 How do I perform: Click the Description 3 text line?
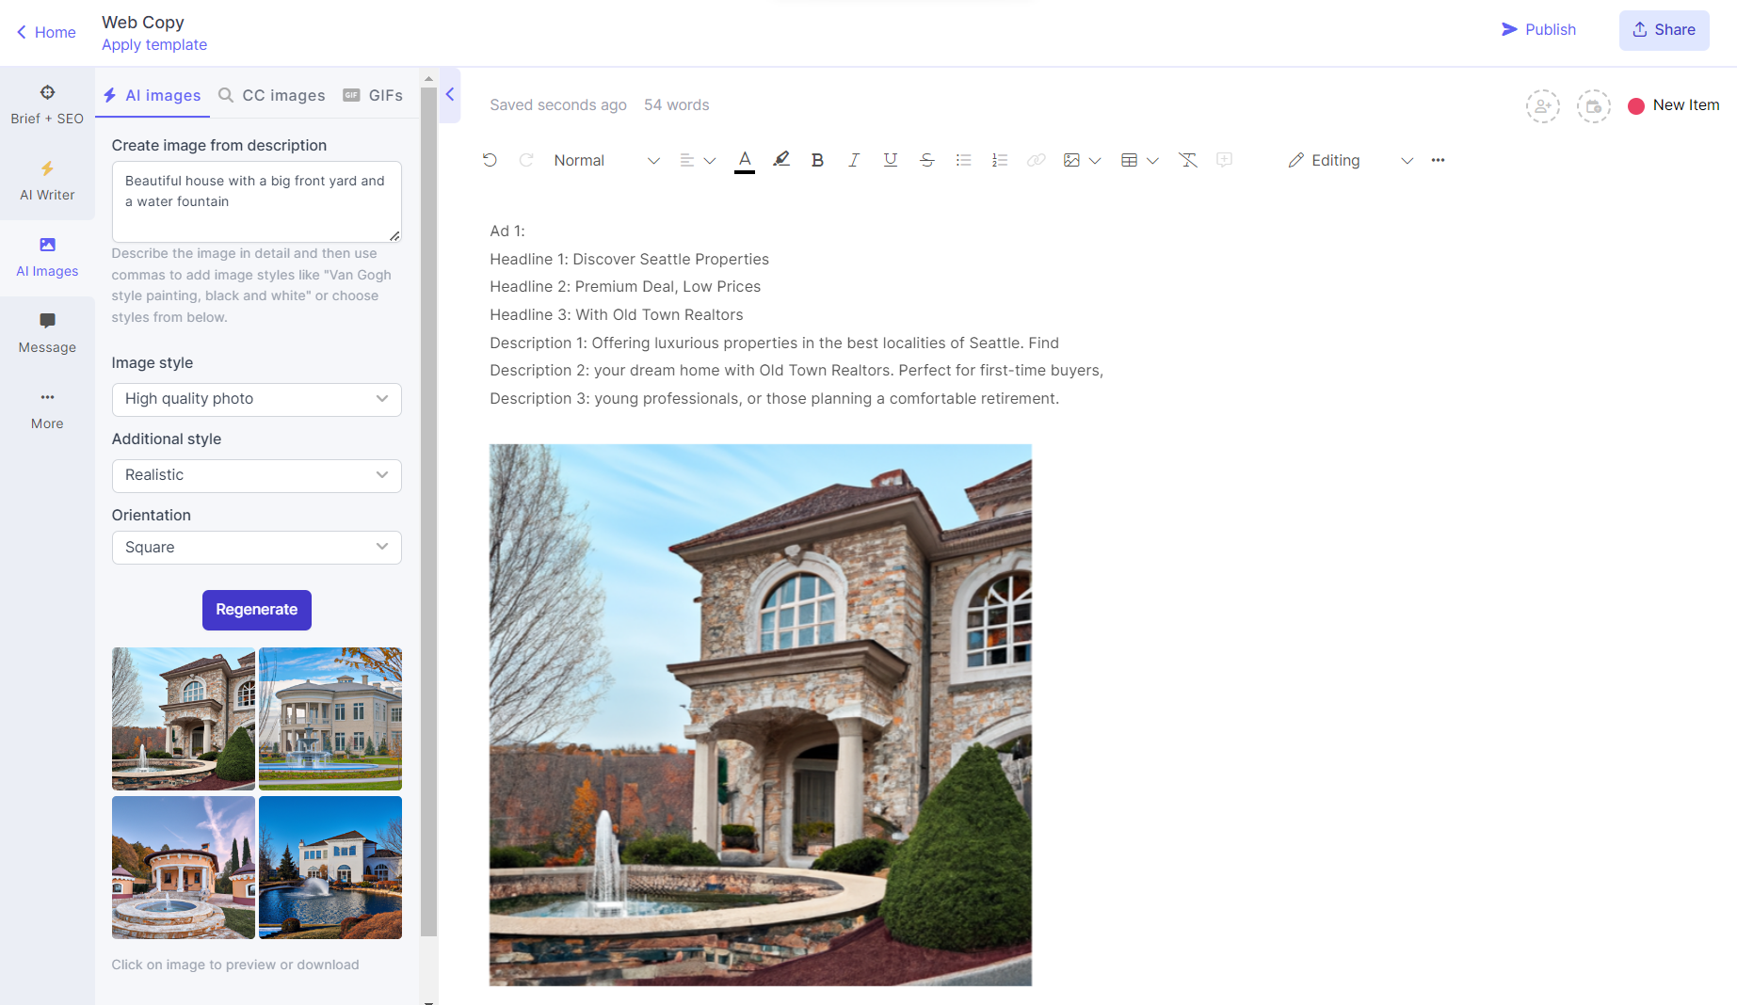(x=775, y=398)
